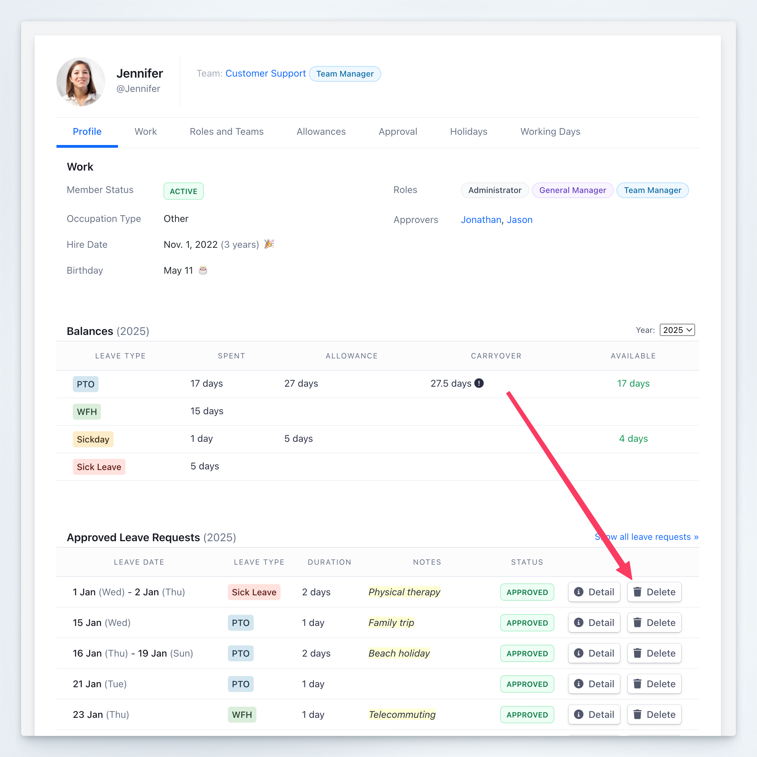Click approver Jonathan link
This screenshot has width=757, height=757.
[481, 220]
